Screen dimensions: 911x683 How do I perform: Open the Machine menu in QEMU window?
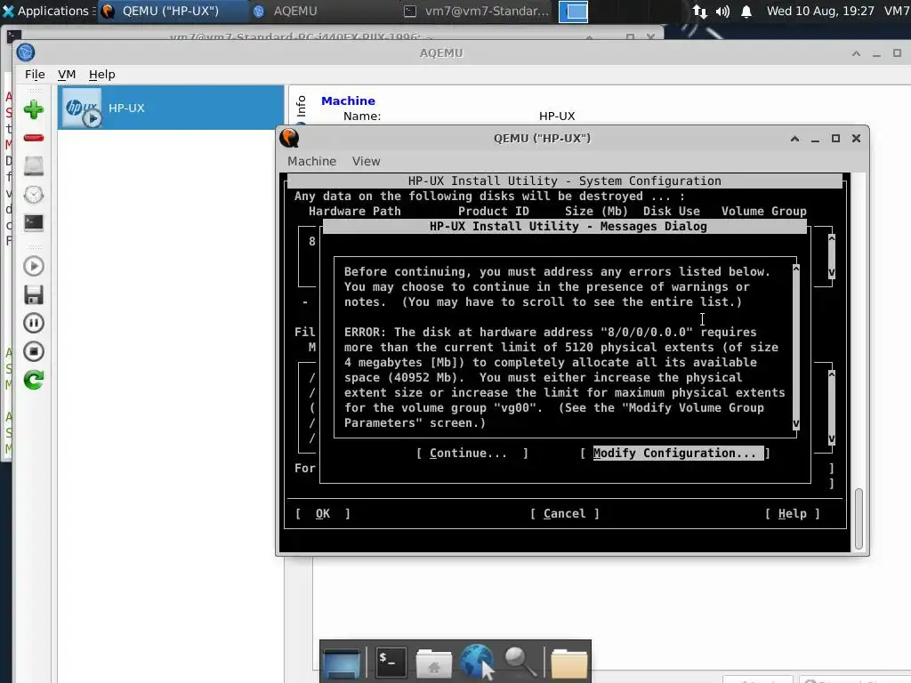coord(311,162)
